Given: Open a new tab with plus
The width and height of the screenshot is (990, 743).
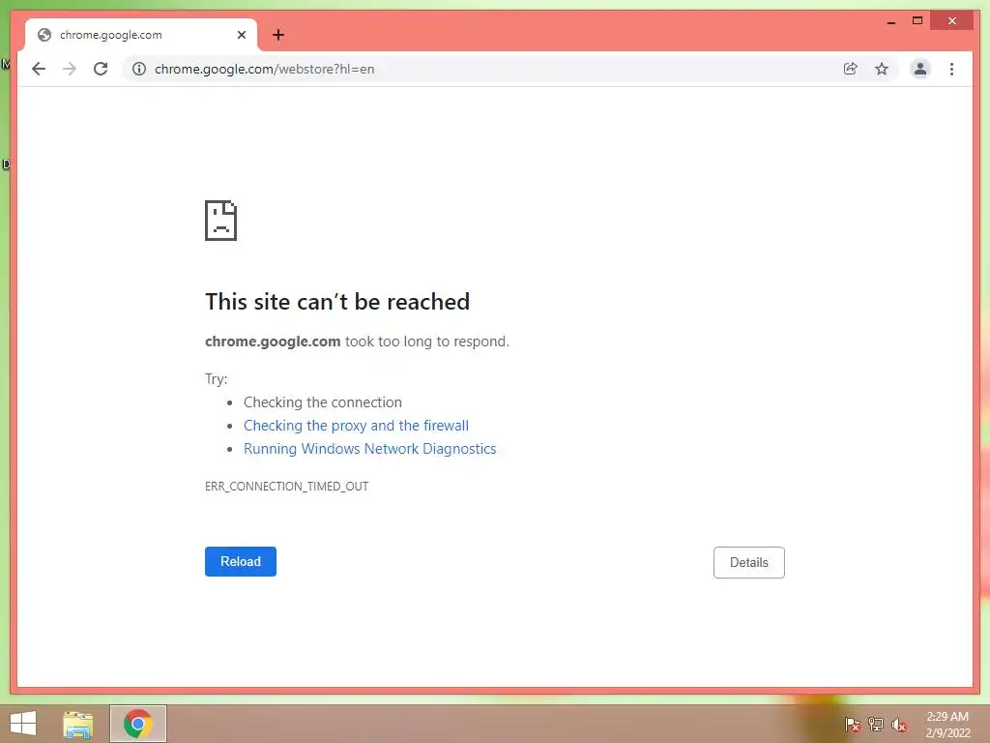Looking at the screenshot, I should (278, 35).
